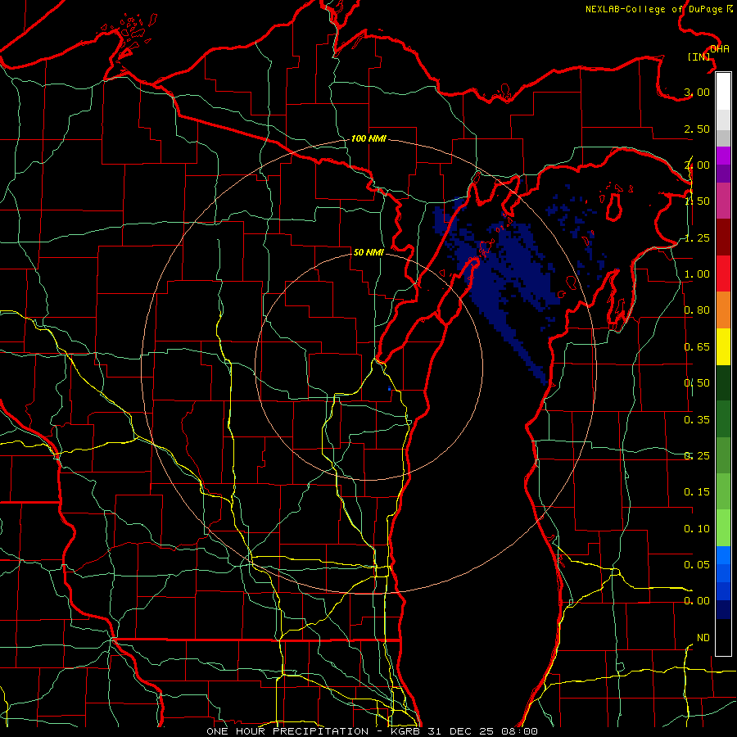Click the NEXLAB-College of DuPage credit text
This screenshot has height=737, width=737.
pyautogui.click(x=658, y=9)
